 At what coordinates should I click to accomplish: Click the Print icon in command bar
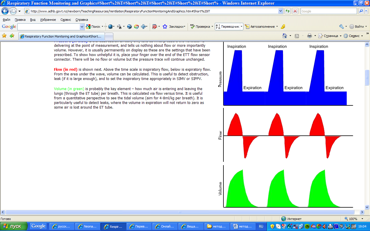coord(310,36)
